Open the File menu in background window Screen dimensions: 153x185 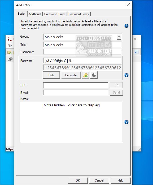coord(10,46)
